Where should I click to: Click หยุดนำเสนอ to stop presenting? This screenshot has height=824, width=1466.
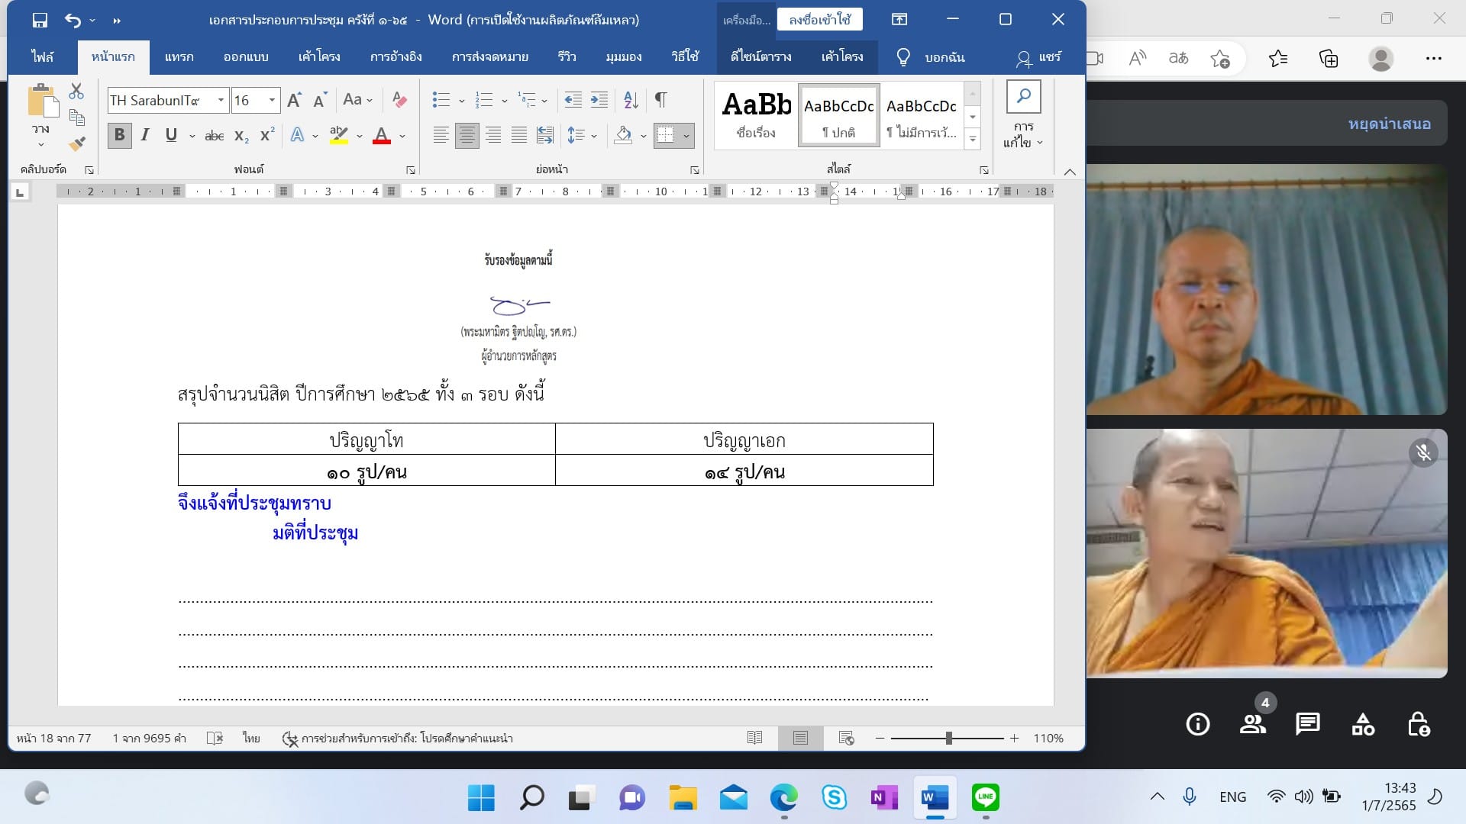pos(1389,124)
